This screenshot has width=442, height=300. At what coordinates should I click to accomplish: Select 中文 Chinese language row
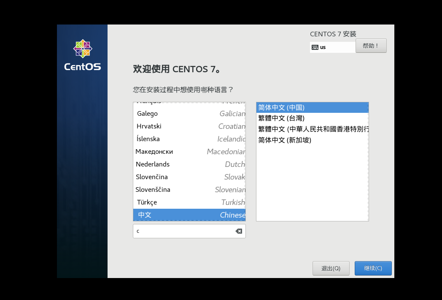point(189,215)
